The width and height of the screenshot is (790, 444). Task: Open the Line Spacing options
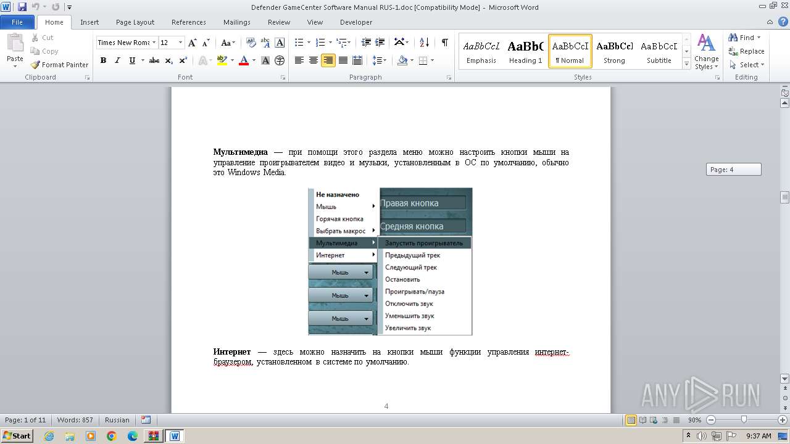(378, 60)
